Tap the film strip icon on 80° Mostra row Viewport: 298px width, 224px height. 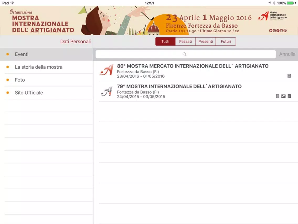pos(289,76)
